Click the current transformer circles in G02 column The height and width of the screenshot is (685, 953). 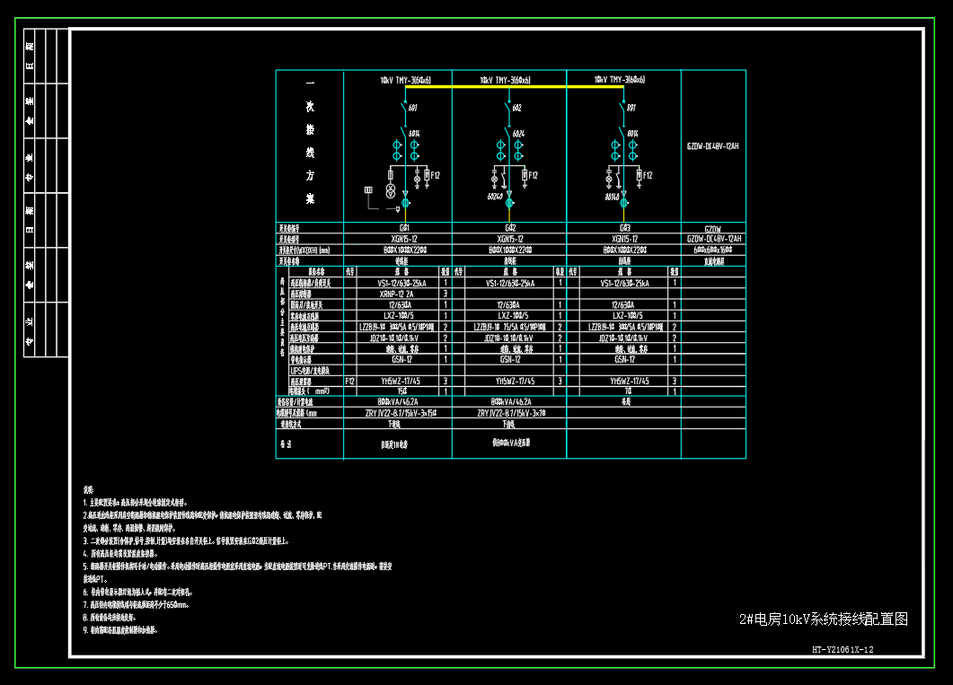pos(509,150)
